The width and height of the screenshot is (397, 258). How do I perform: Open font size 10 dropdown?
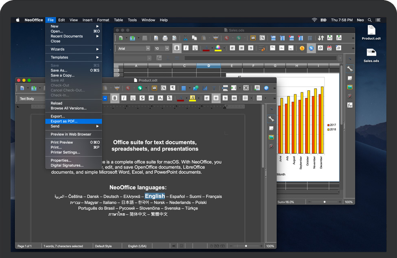pos(168,48)
